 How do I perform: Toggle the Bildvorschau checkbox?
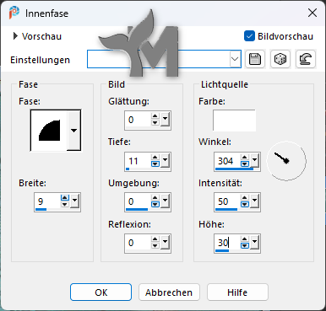pyautogui.click(x=249, y=36)
